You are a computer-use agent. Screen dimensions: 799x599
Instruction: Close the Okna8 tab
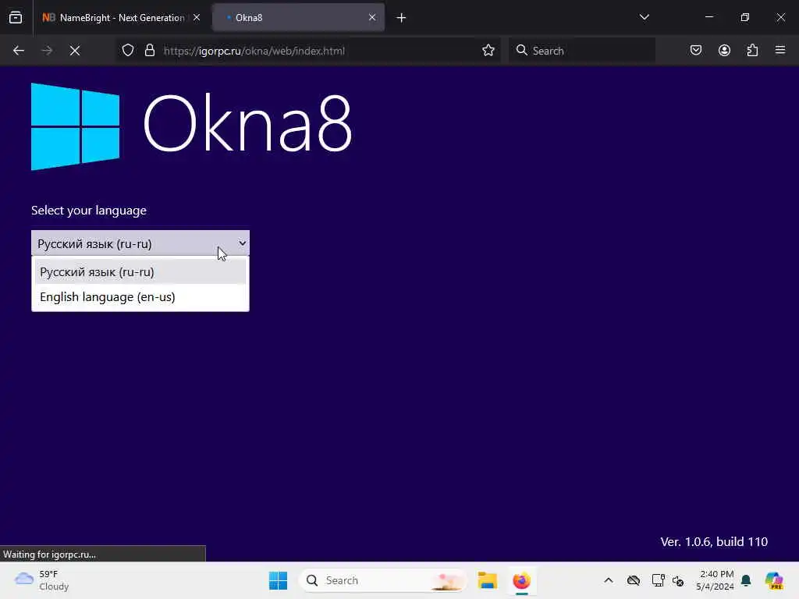pos(372,17)
